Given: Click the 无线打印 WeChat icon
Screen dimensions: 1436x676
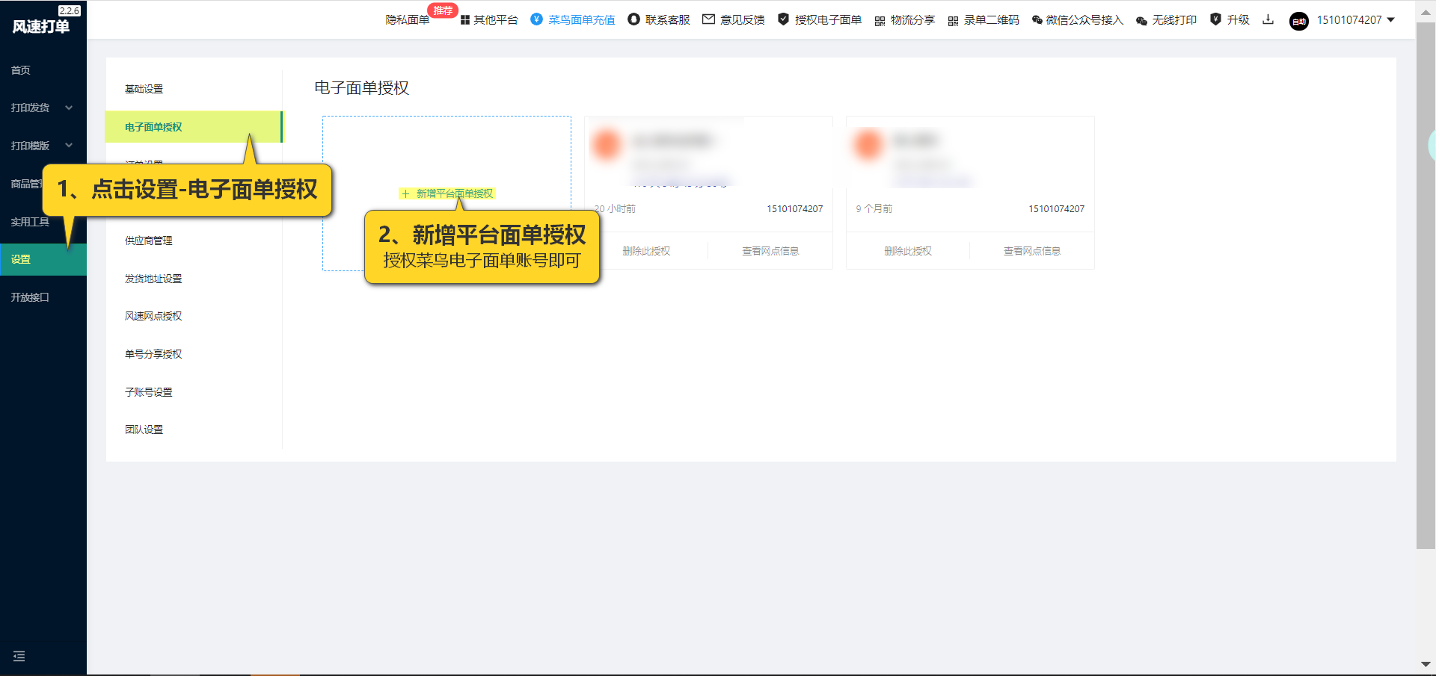Looking at the screenshot, I should [x=1141, y=21].
